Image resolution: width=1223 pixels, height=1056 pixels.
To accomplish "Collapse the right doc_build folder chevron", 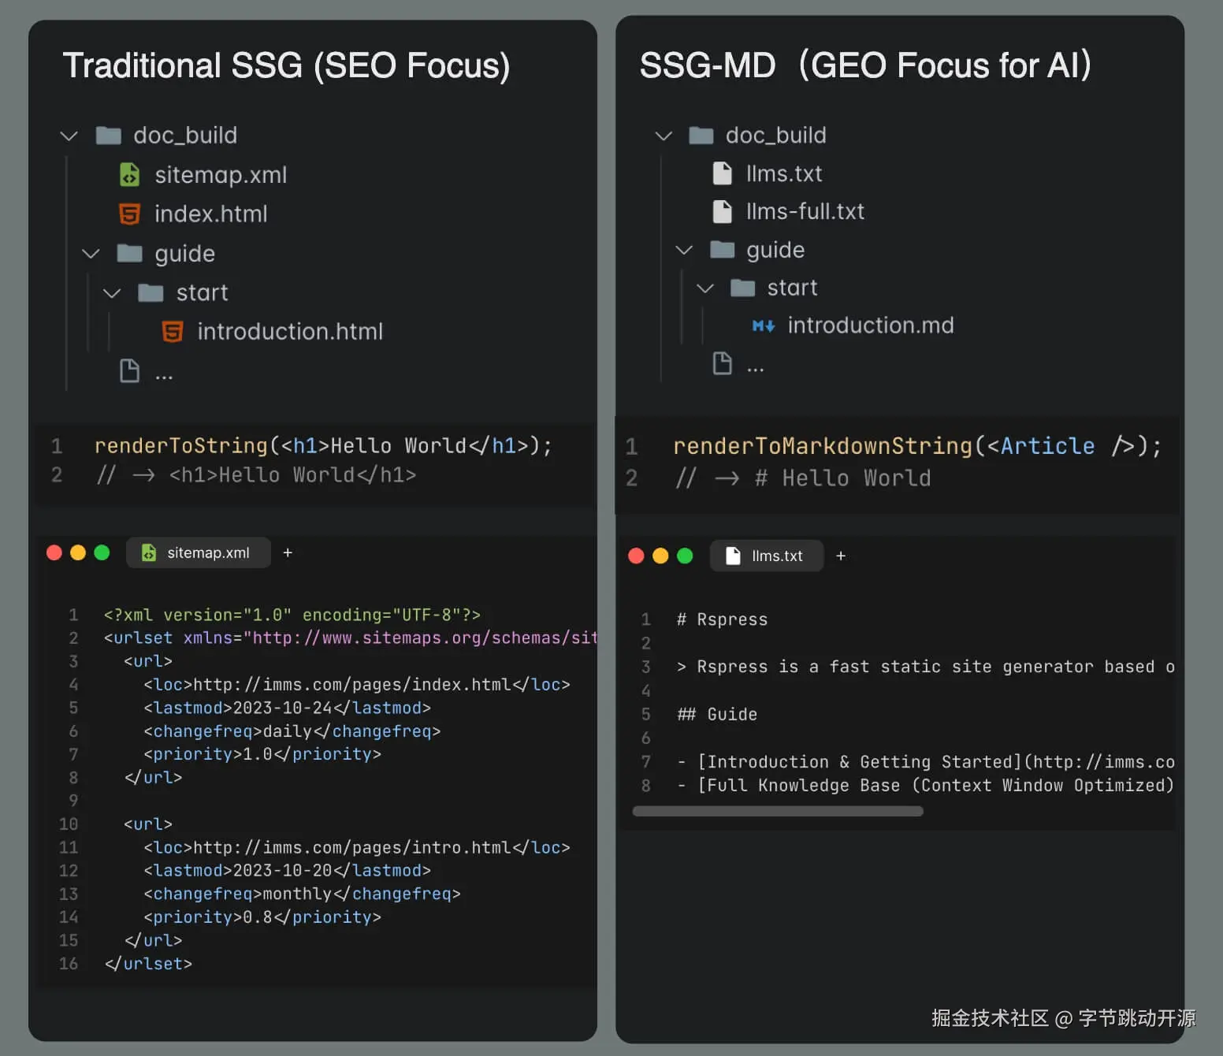I will pyautogui.click(x=664, y=136).
